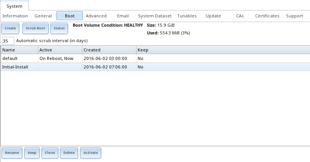
Task: Start a Scrub Boot
Action: (x=36, y=28)
